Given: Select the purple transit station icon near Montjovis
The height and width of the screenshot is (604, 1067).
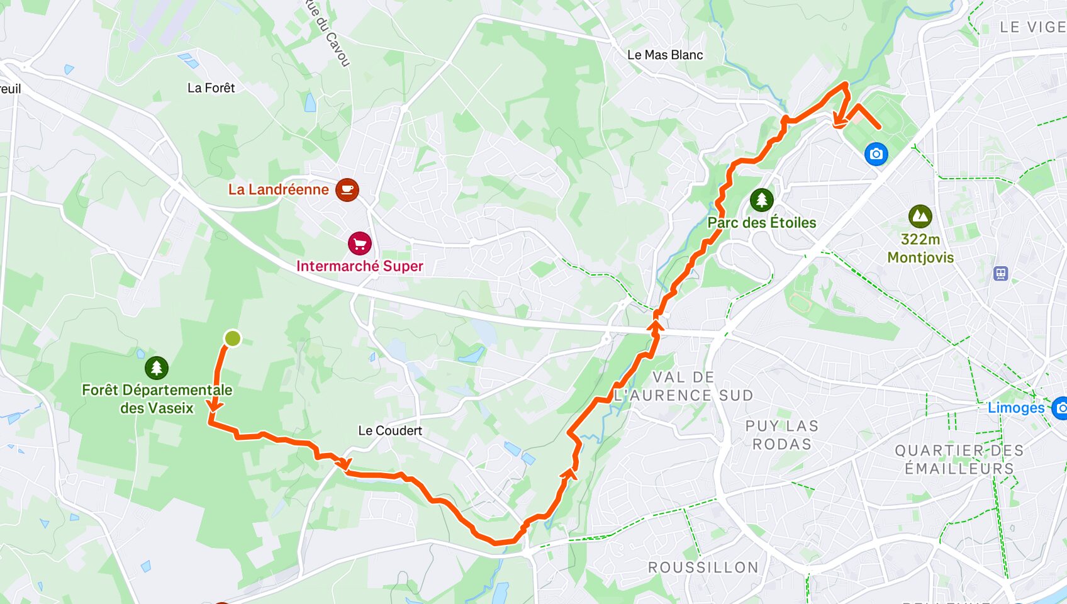Looking at the screenshot, I should point(1000,274).
